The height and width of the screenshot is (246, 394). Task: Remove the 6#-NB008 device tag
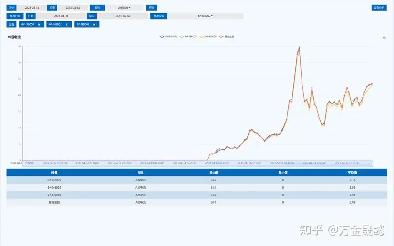point(39,24)
